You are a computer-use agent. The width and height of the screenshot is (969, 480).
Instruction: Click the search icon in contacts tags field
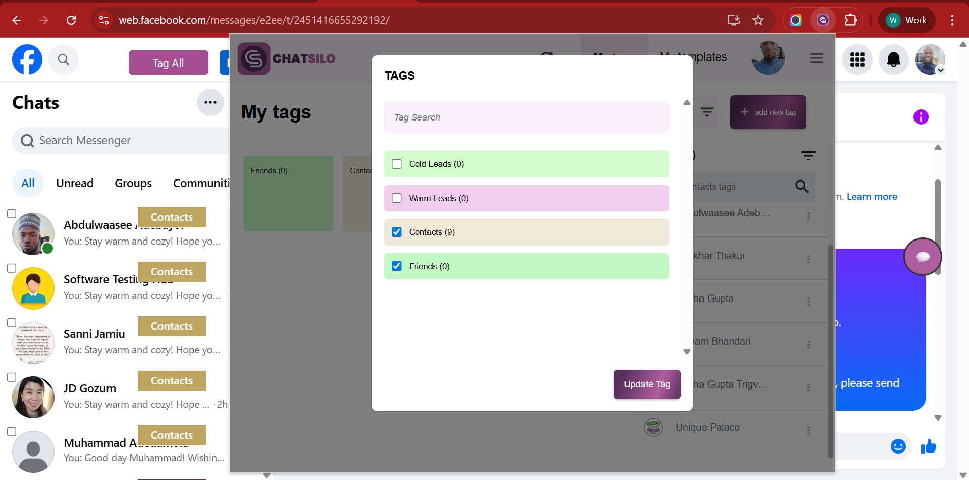point(801,187)
